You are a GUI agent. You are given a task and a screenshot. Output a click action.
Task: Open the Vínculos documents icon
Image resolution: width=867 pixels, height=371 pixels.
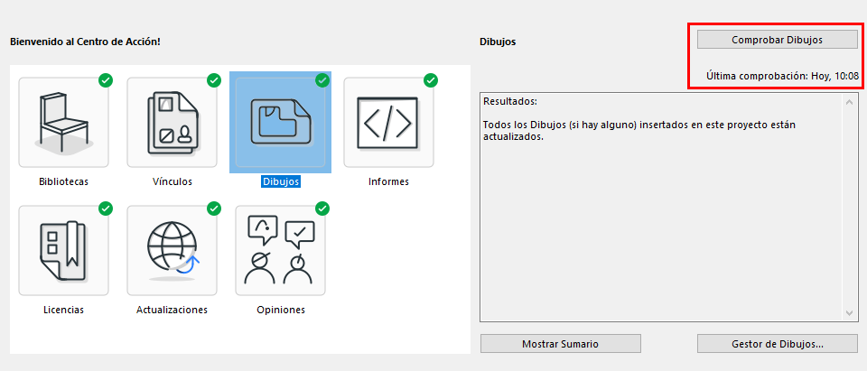pos(172,122)
